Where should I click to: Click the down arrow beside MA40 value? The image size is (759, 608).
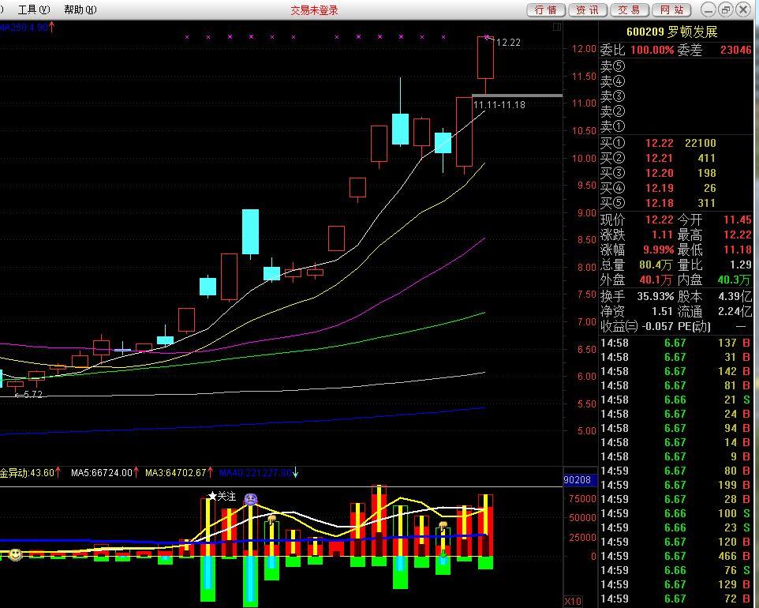(x=296, y=473)
